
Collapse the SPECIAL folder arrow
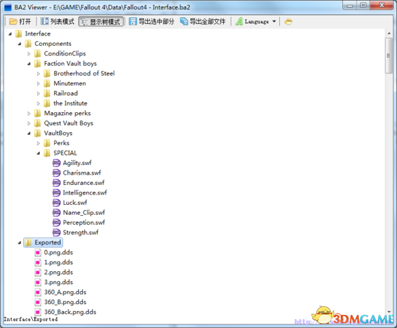(x=38, y=153)
